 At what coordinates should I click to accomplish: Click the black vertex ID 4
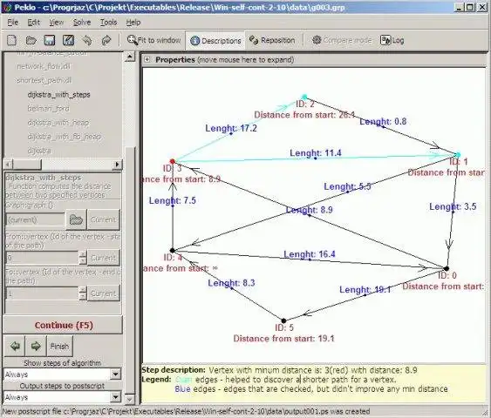(x=172, y=250)
